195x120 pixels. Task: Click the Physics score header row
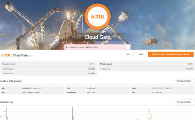click(x=146, y=64)
